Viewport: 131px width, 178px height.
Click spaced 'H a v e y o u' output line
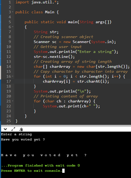pyautogui.click(x=44, y=155)
